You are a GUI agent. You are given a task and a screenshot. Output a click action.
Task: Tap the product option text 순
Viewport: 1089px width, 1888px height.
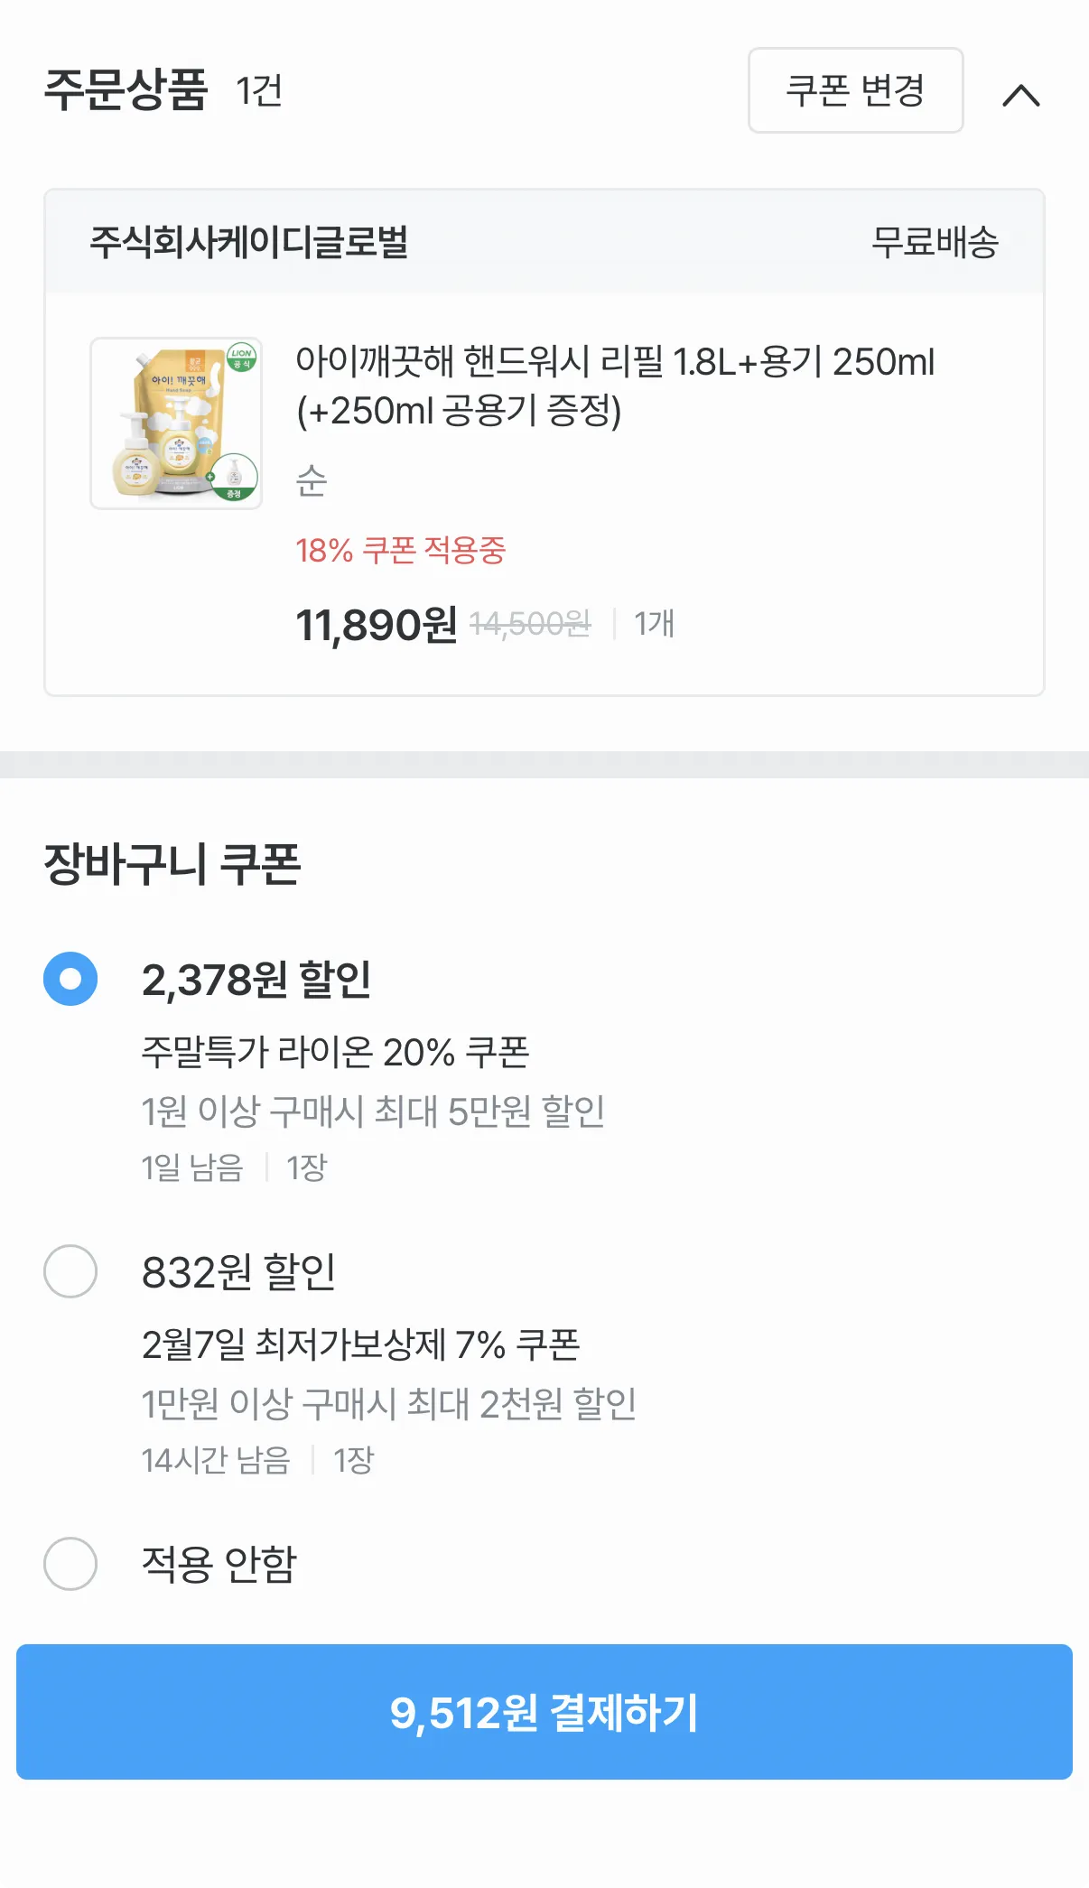[312, 480]
